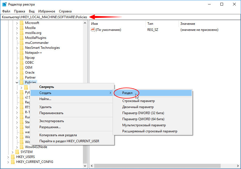Expand the Wow6432Node key

click(17, 147)
